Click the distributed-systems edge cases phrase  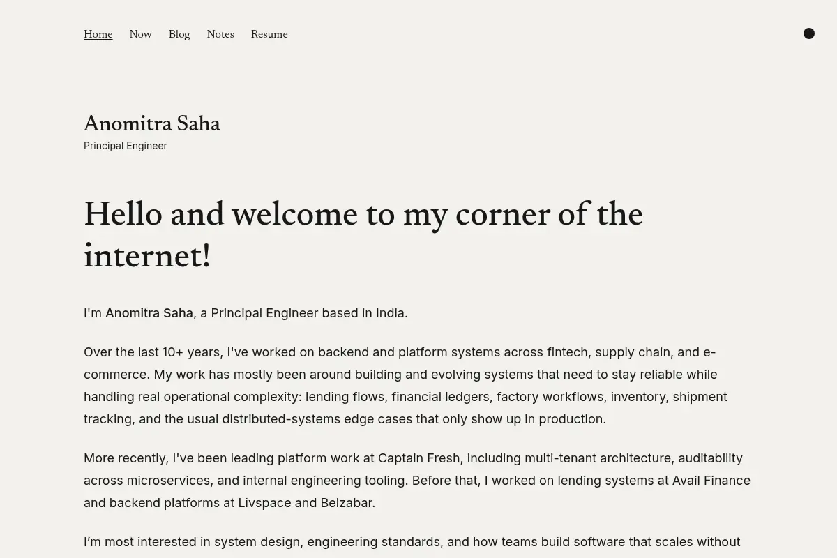[x=317, y=419]
